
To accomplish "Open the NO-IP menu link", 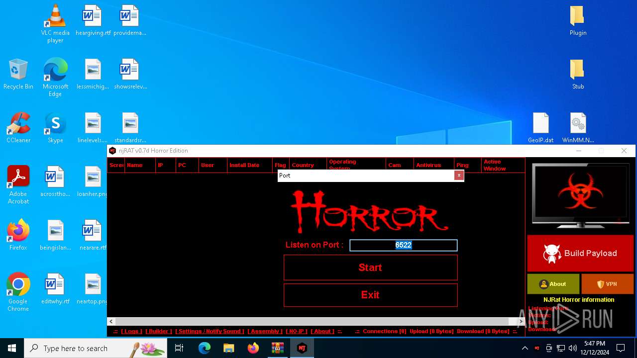I will point(297,331).
